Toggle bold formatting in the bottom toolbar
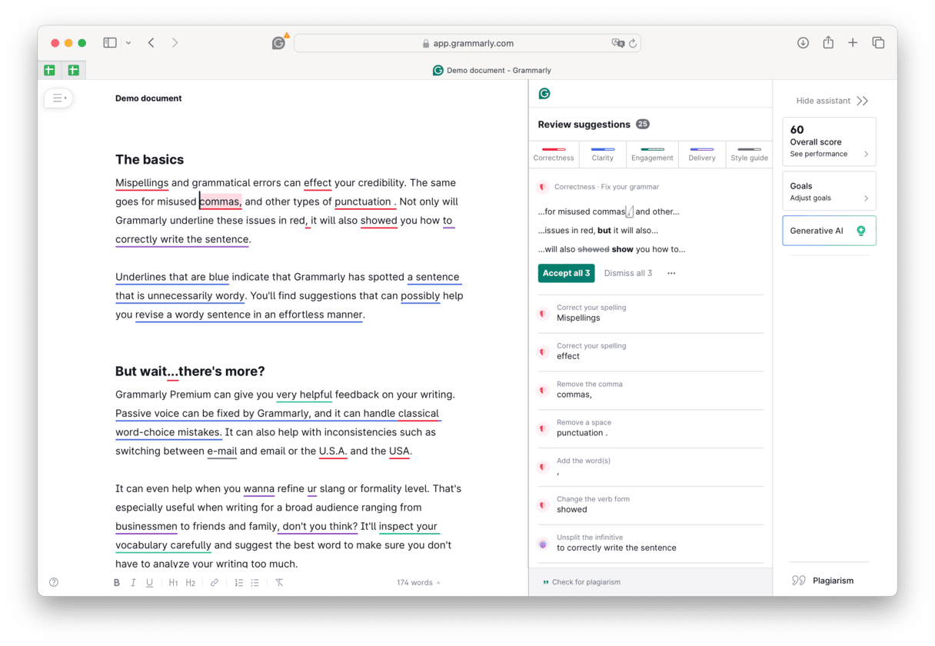935x646 pixels. 117,583
